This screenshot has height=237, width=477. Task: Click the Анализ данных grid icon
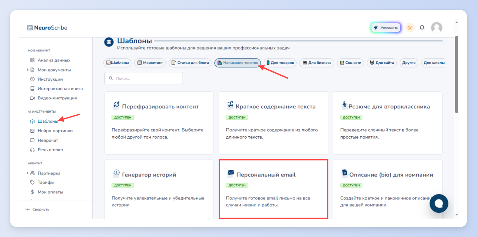(x=32, y=60)
